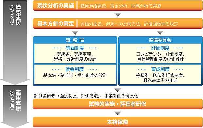Image resolution: width=203 pixels, height=128 pixels.
Task: Select text 職務基準書の作成
Action: pos(160,80)
